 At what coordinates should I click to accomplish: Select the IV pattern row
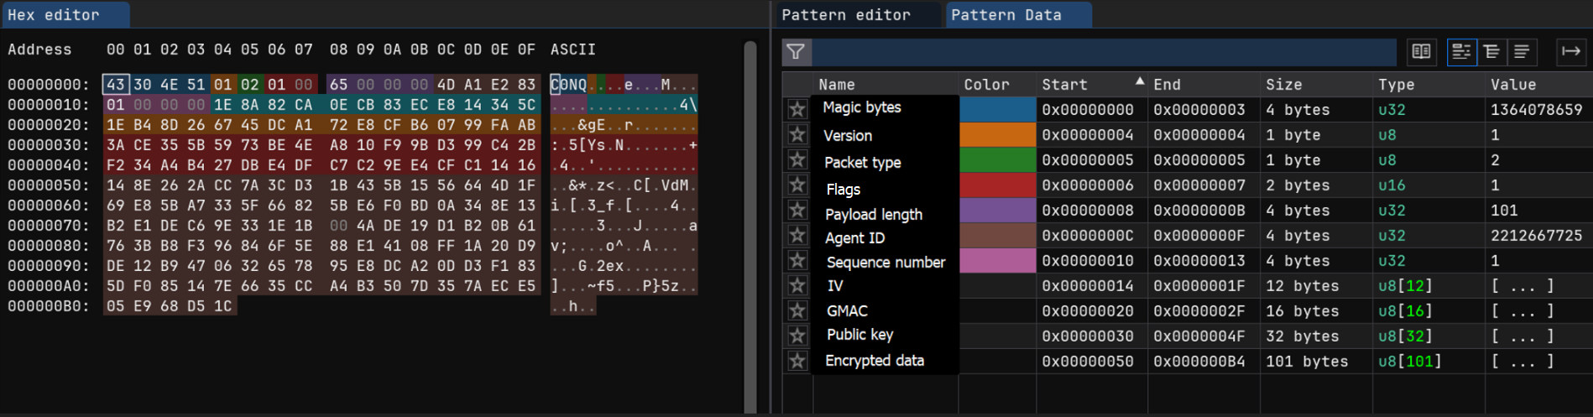click(1187, 285)
